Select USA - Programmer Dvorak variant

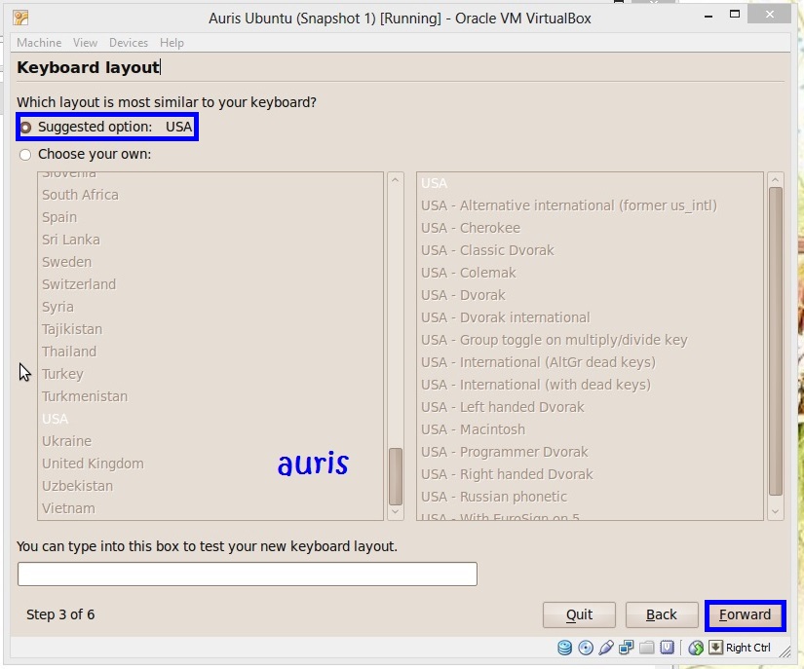pyautogui.click(x=590, y=452)
